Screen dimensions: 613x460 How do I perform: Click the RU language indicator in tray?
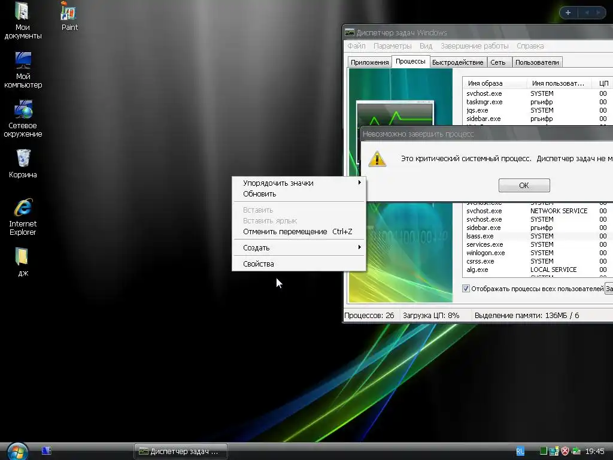tap(520, 452)
